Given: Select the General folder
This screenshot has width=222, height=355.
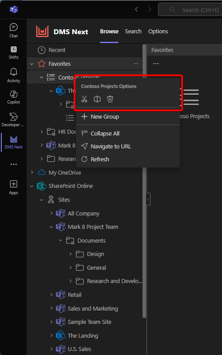Looking at the screenshot, I should [x=96, y=267].
